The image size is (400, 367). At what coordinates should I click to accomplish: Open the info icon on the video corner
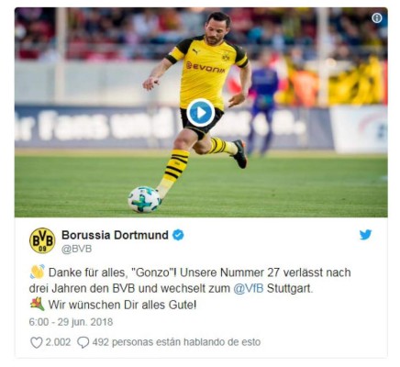click(x=377, y=18)
